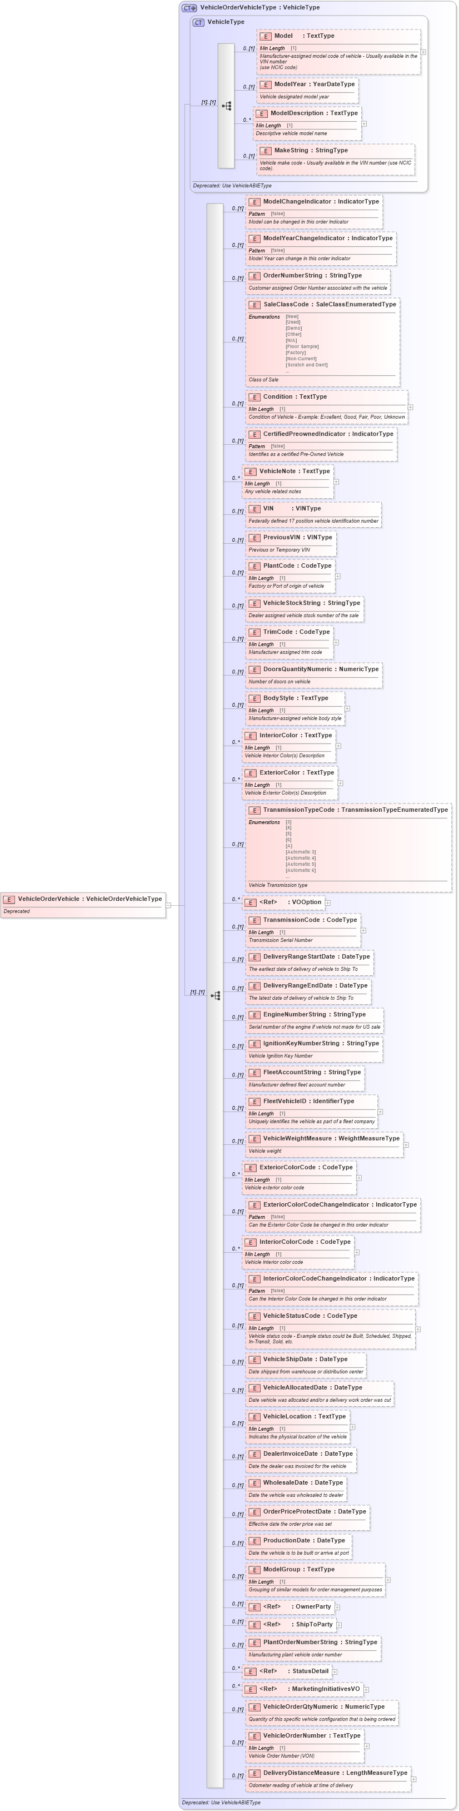The height and width of the screenshot is (1811, 459).
Task: Expand the ModelGroup : TextType element
Action: [x=388, y=1580]
